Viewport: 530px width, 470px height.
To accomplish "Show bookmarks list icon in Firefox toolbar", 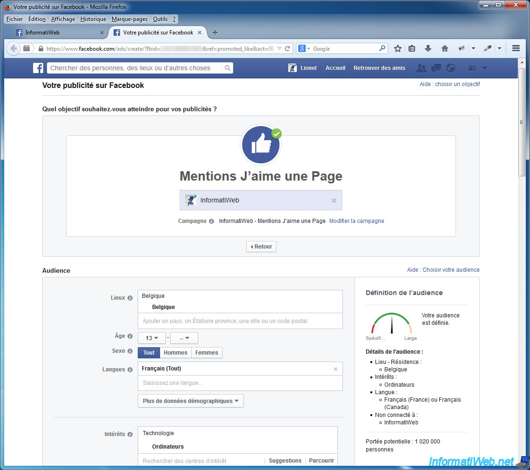I will coord(412,49).
